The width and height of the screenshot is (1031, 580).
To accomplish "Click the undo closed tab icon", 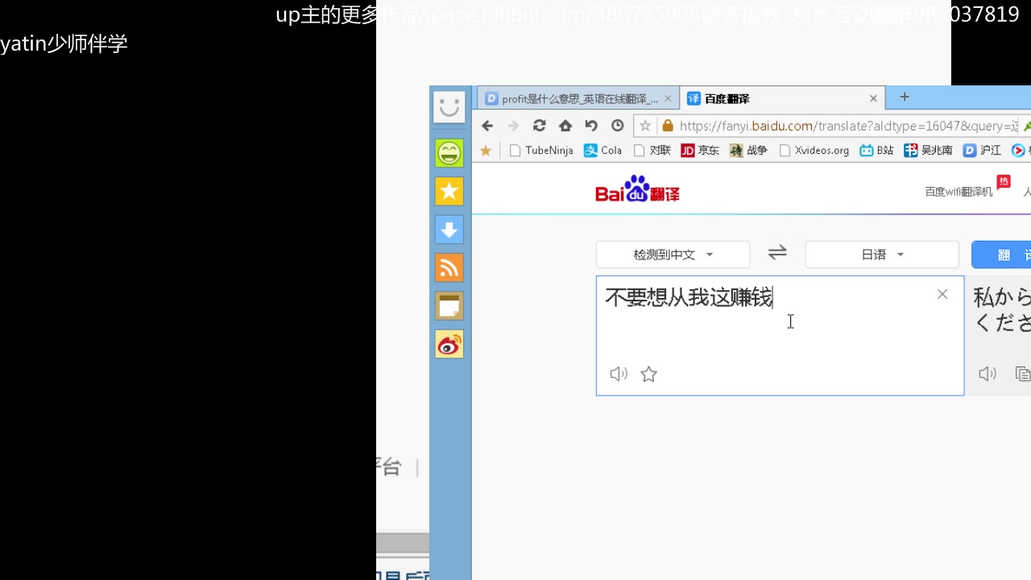I will click(x=591, y=126).
